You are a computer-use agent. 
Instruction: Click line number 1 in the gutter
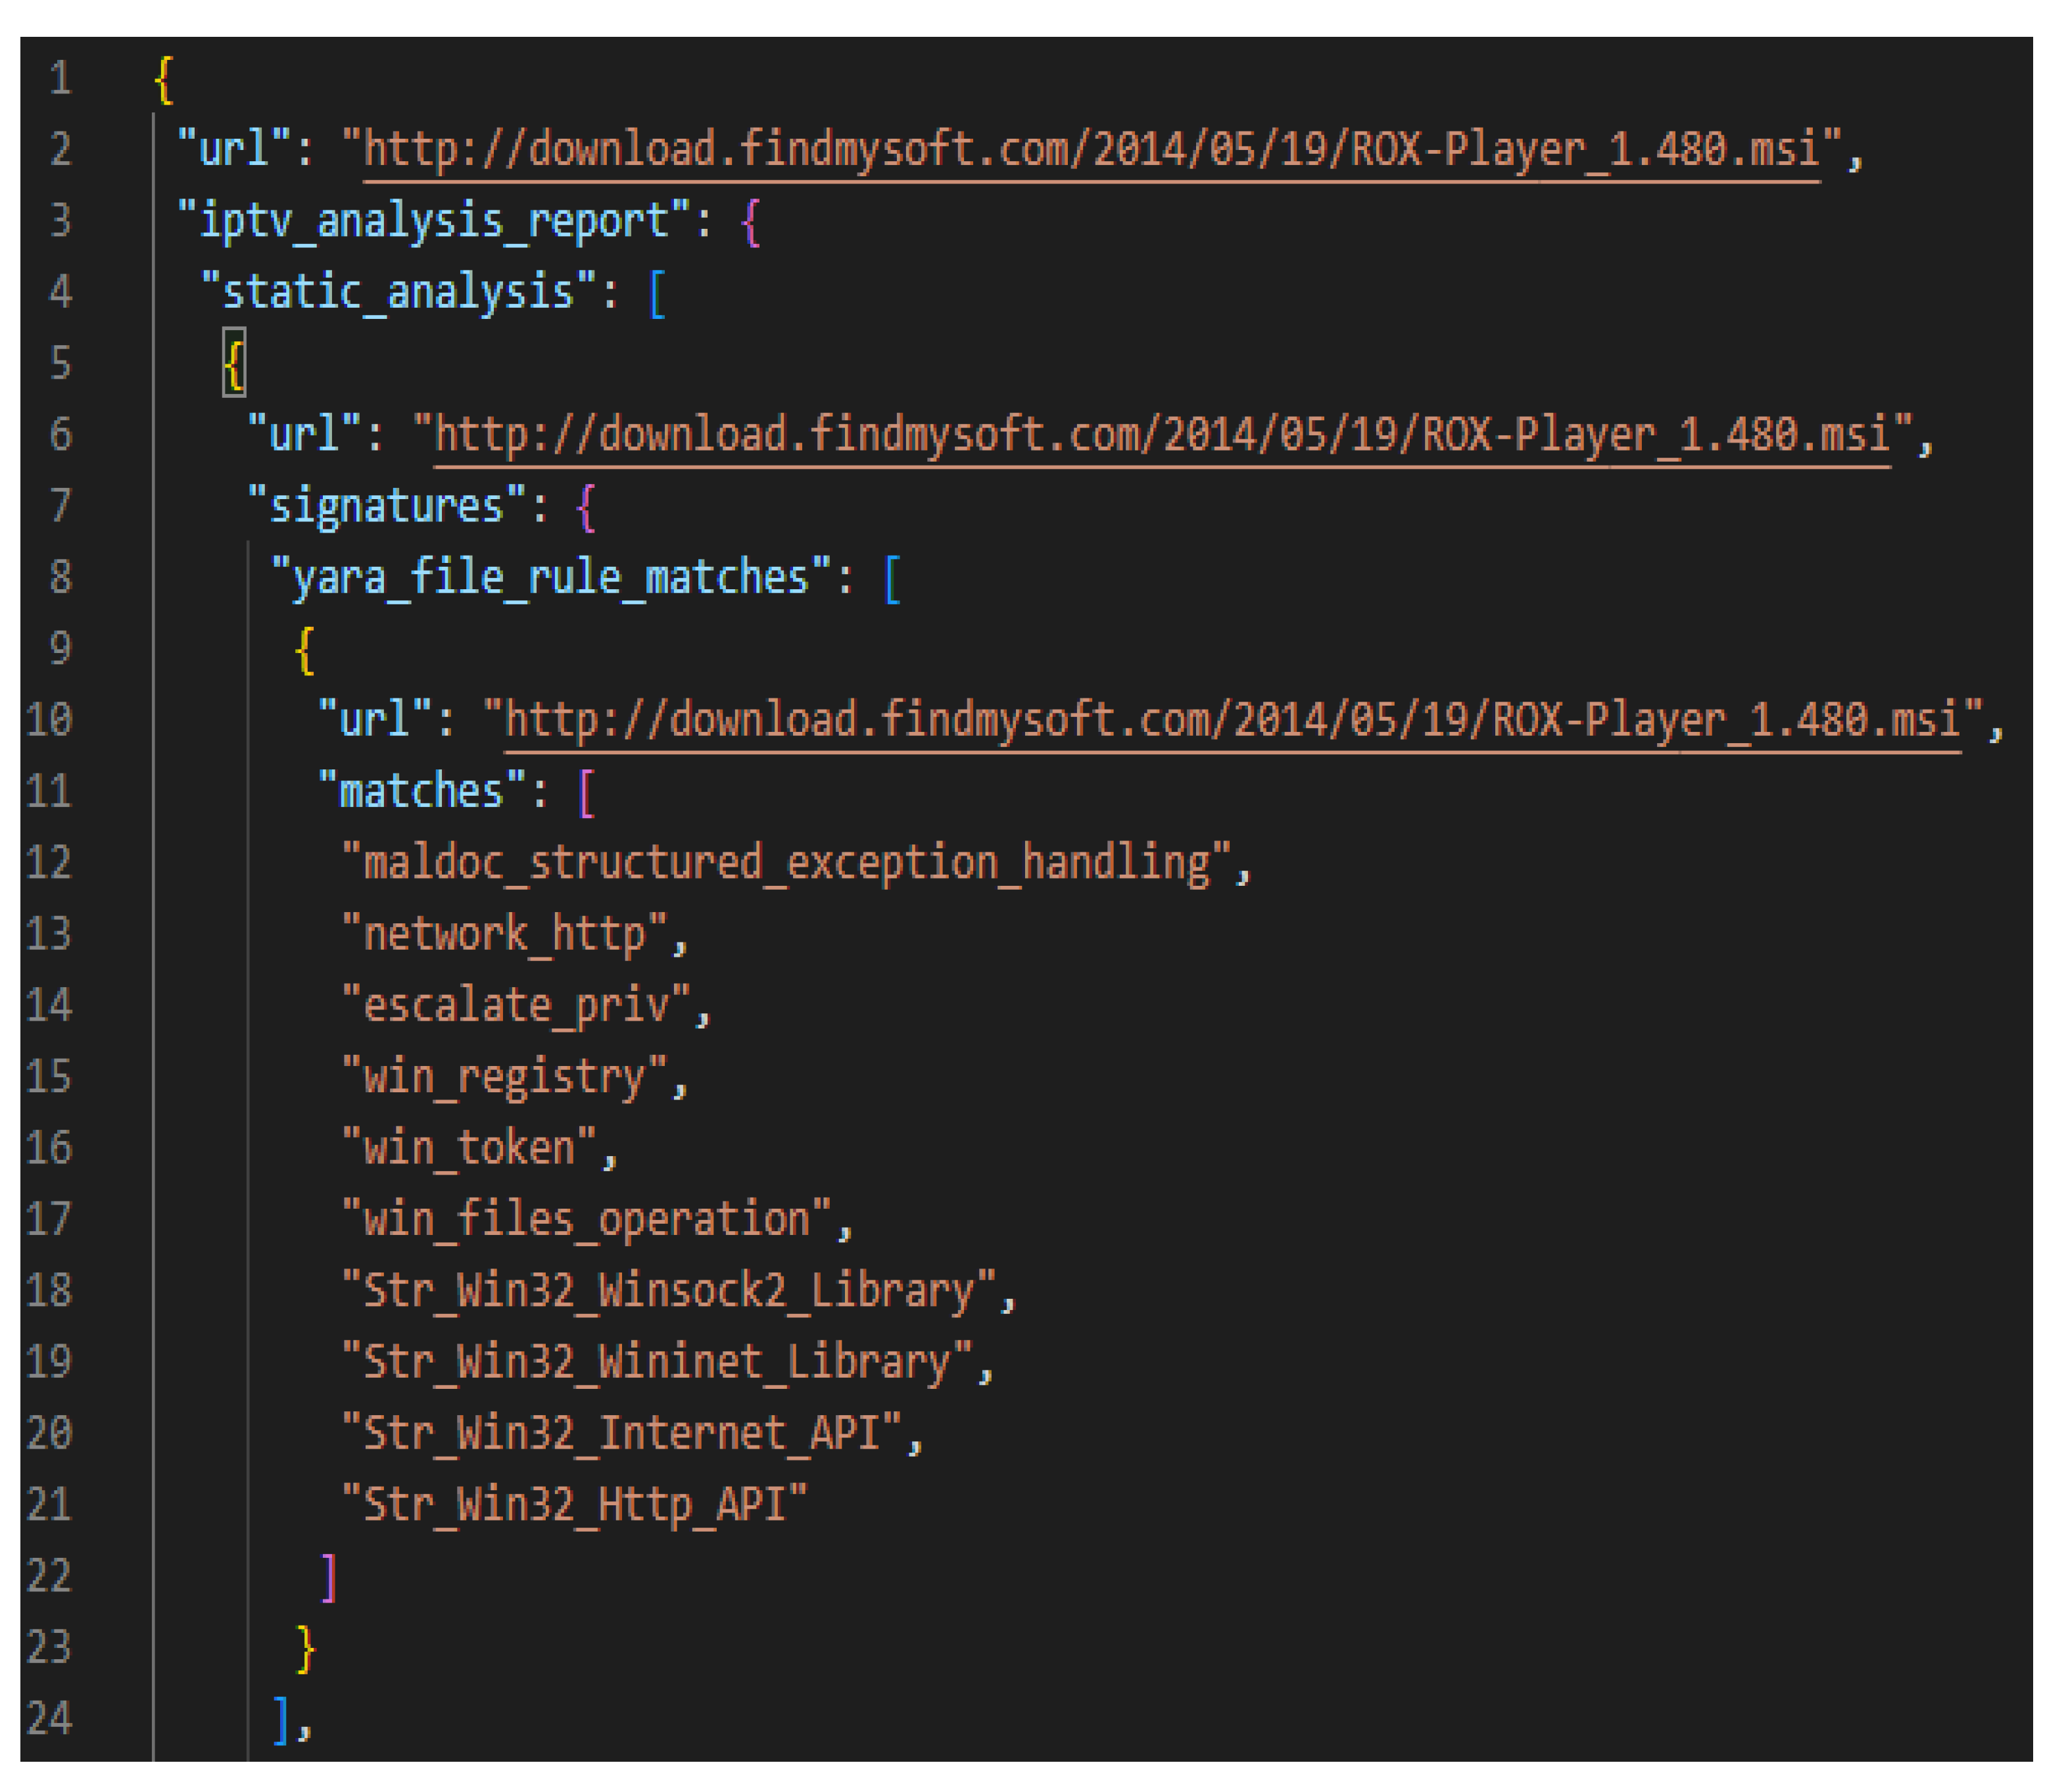coord(60,78)
